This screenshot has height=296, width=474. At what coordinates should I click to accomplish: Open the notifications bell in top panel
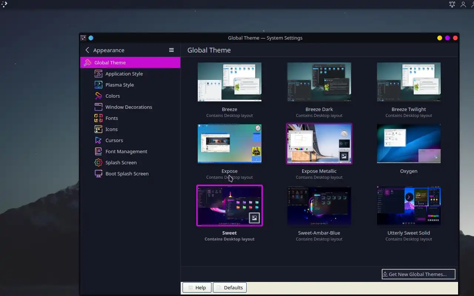point(452,4)
